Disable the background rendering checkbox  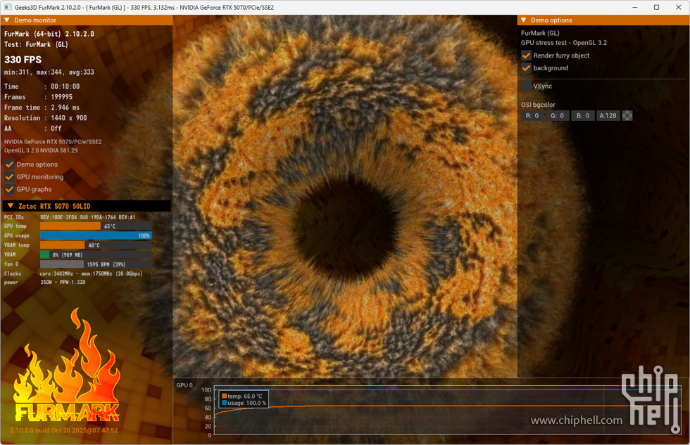point(526,68)
